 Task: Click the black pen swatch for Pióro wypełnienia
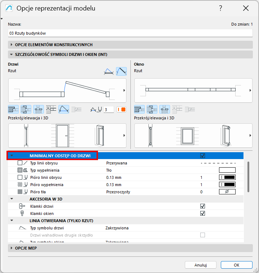point(227,185)
